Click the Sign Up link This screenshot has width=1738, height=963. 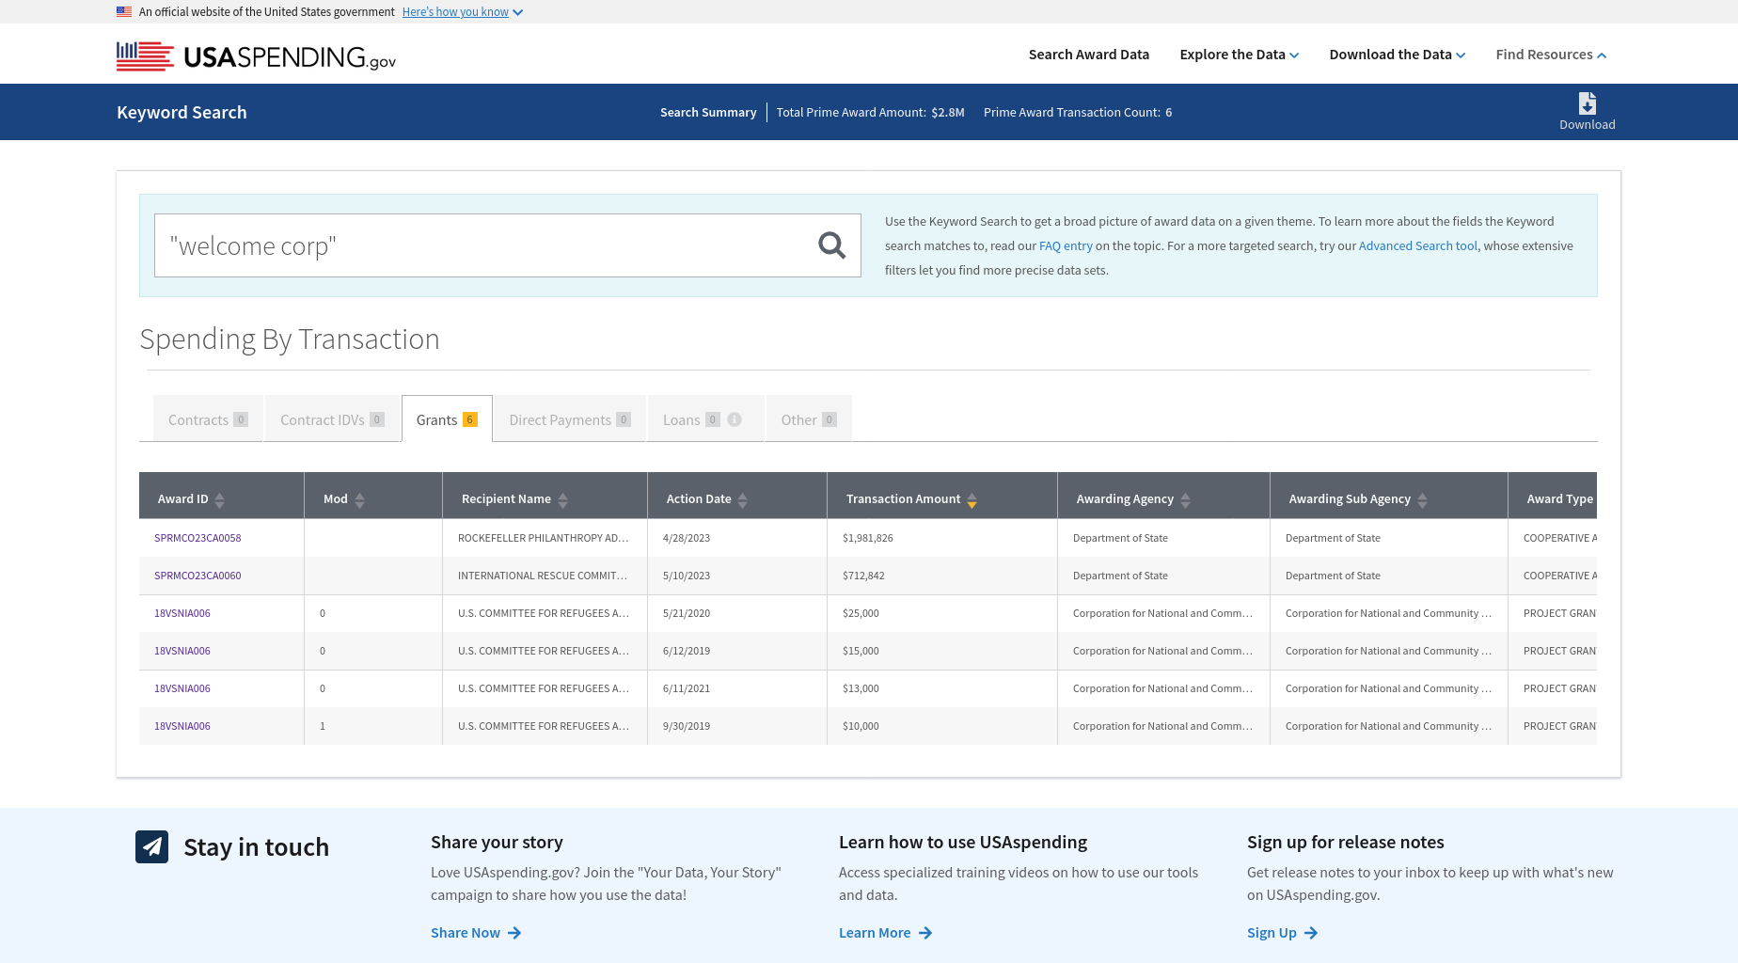[x=1282, y=933]
